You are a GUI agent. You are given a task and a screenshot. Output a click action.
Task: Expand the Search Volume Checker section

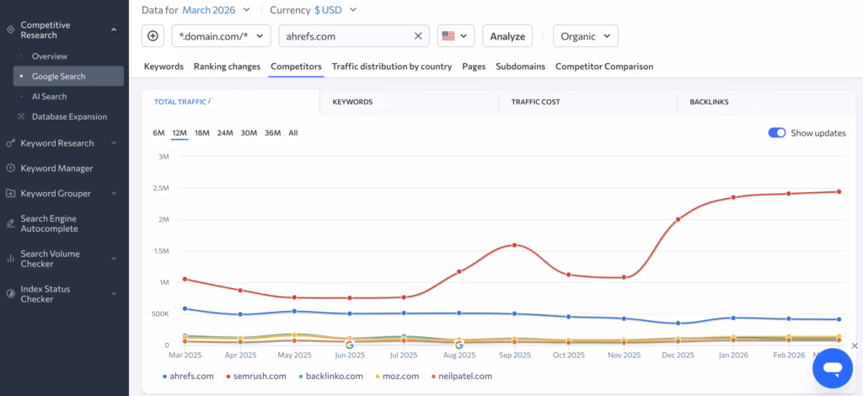(114, 259)
